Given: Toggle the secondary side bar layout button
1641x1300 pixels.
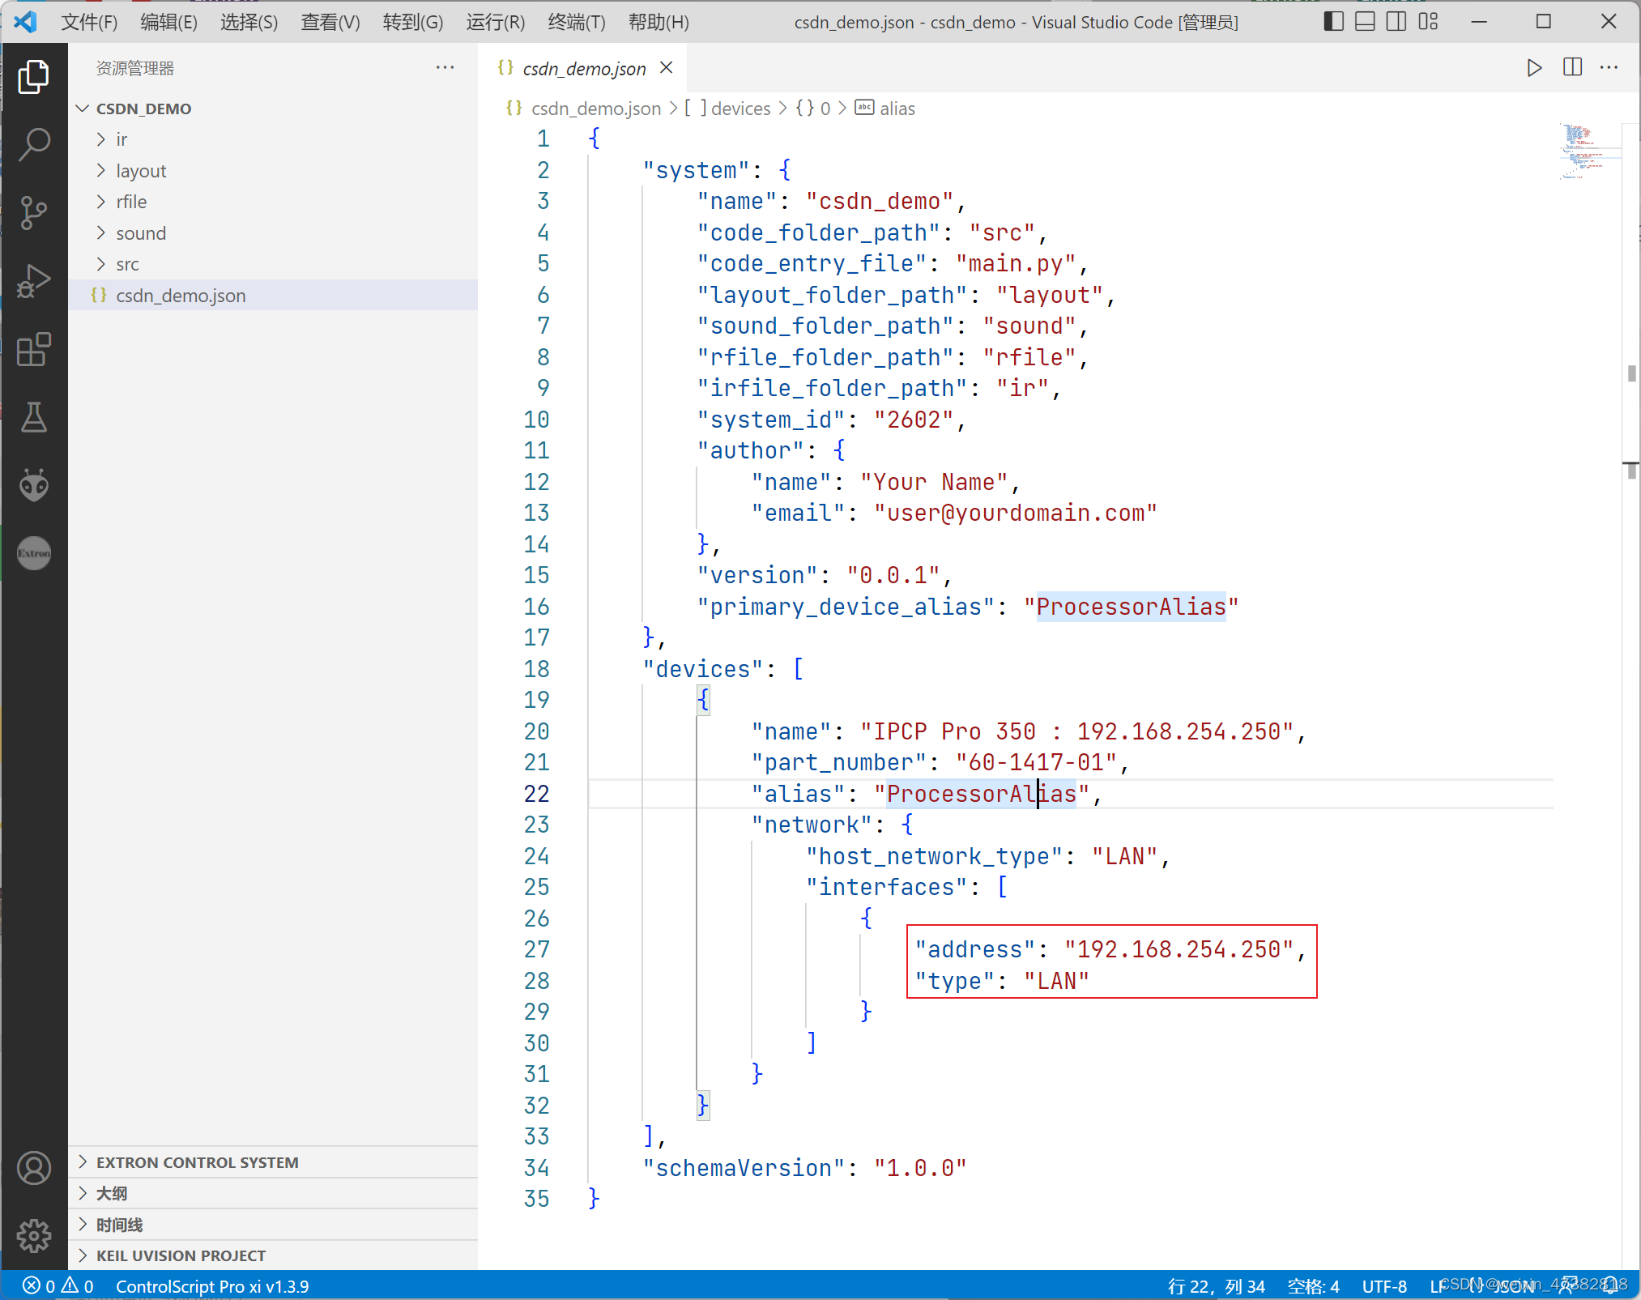Looking at the screenshot, I should click(x=1396, y=22).
